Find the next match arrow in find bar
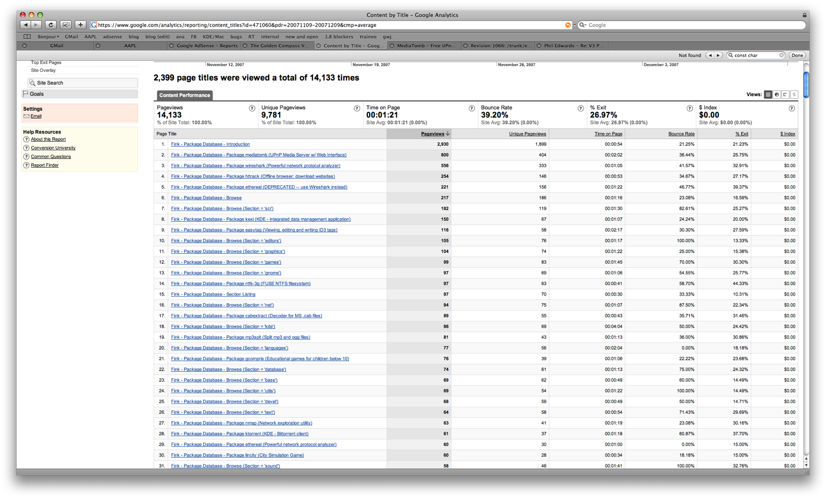 coord(718,55)
